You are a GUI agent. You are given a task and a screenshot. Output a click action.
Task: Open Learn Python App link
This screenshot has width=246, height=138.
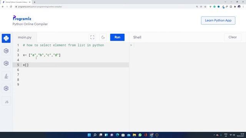pos(218,20)
